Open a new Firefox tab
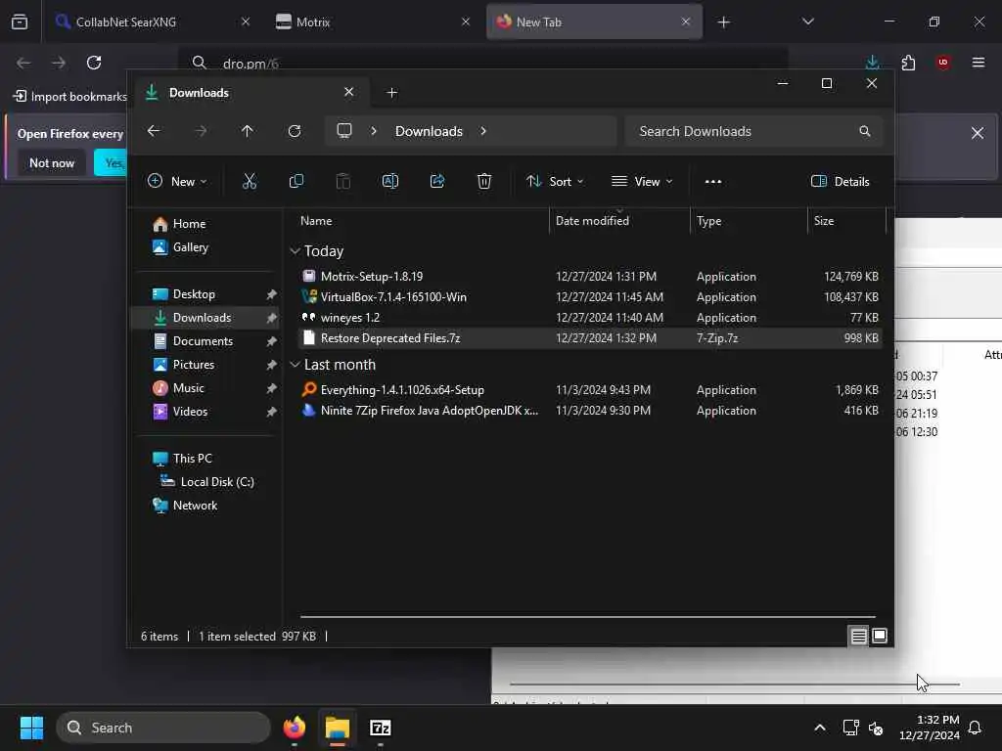This screenshot has width=1002, height=751. 723,22
